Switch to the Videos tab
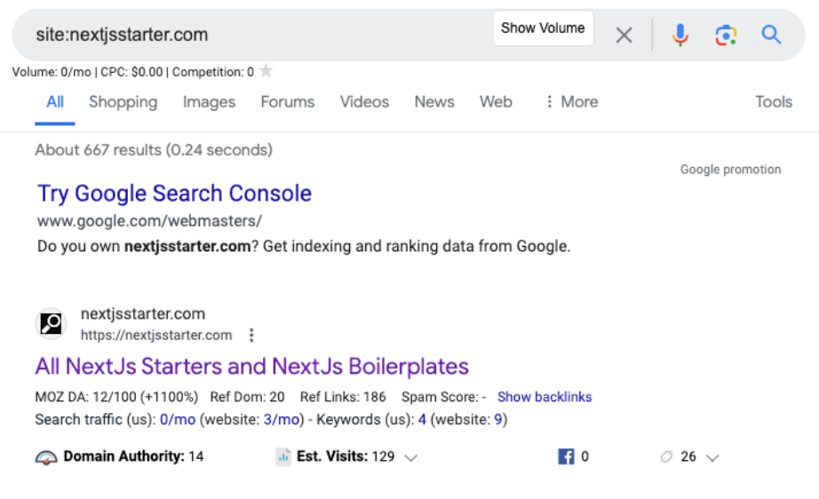 364,102
